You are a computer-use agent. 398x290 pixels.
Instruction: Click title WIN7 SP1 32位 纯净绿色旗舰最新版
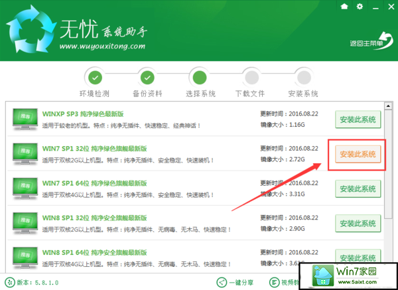[94, 149]
